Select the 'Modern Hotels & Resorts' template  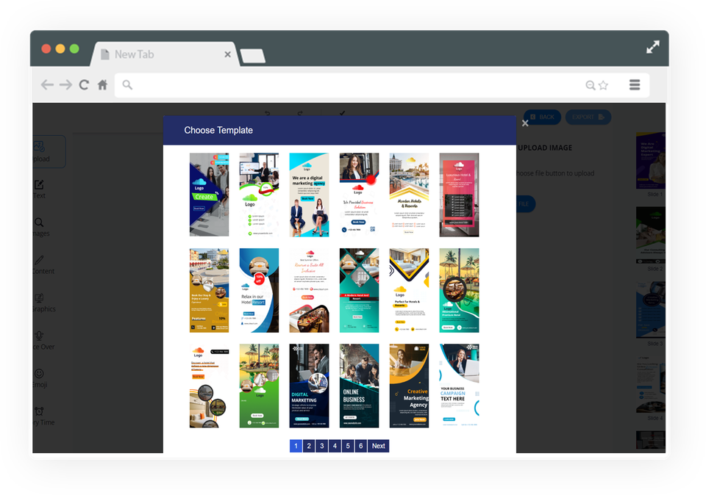pyautogui.click(x=409, y=195)
